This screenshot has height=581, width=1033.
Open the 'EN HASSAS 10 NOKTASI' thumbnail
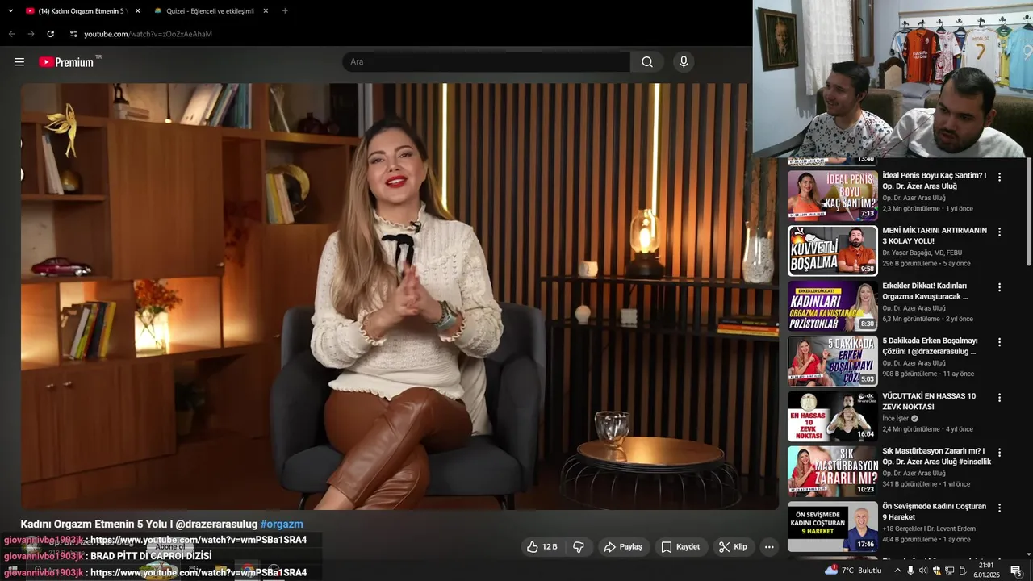pos(832,416)
